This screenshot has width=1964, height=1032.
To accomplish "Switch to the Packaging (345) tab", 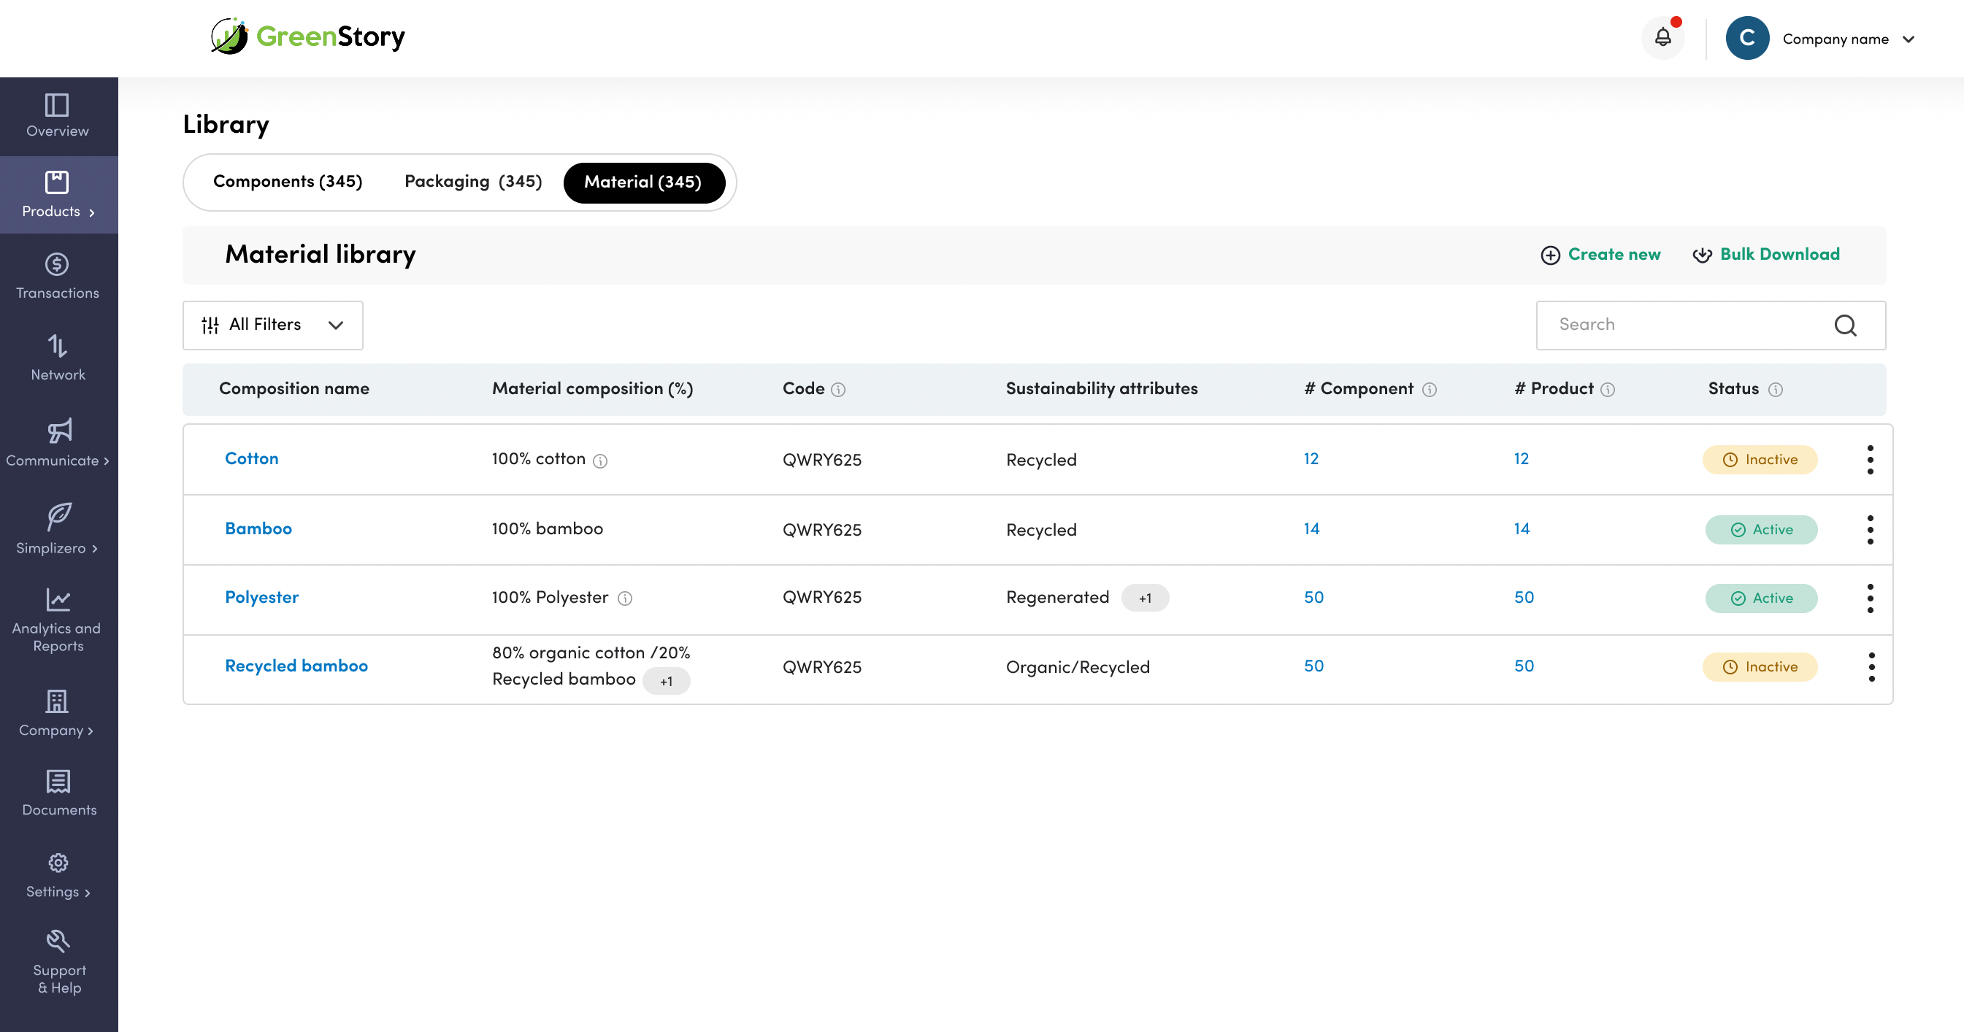I will click(x=472, y=182).
